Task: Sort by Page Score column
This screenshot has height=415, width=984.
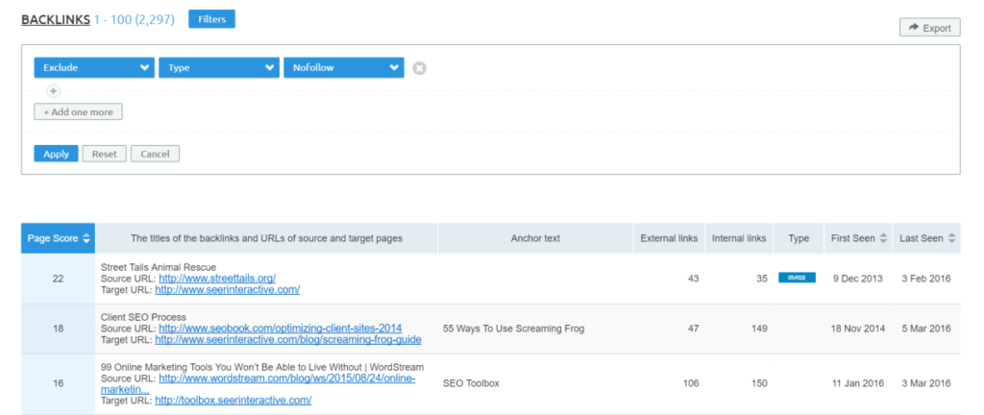Action: pyautogui.click(x=59, y=238)
